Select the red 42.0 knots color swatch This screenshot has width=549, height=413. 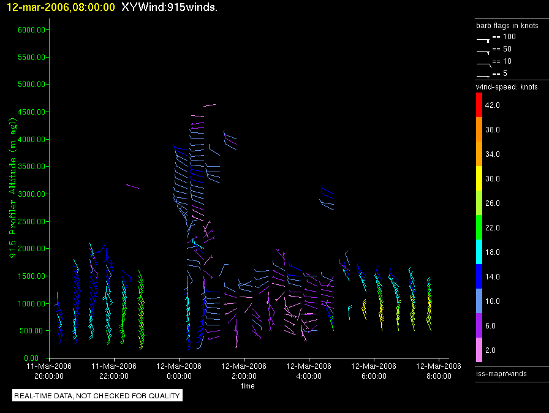click(x=479, y=105)
